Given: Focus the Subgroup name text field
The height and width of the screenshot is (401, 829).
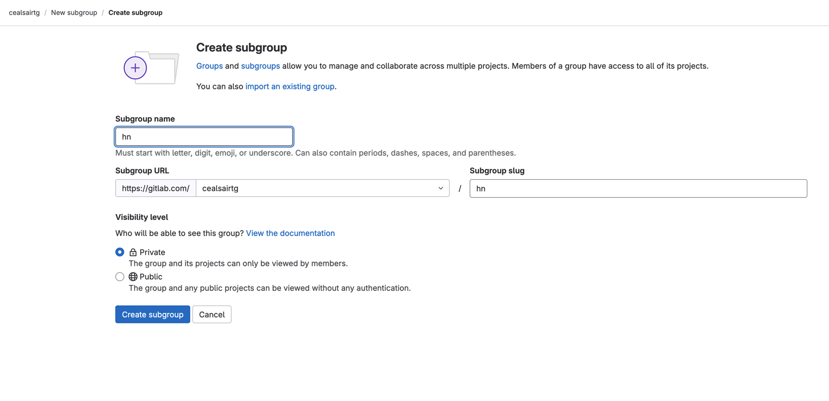Looking at the screenshot, I should coord(204,137).
